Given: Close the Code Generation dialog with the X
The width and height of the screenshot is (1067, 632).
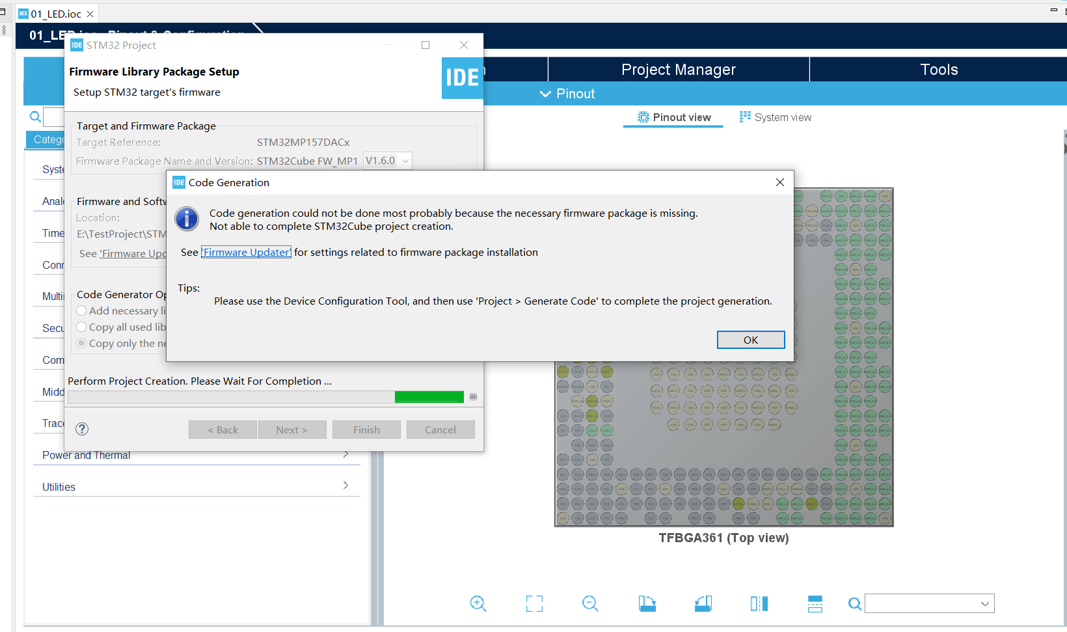Looking at the screenshot, I should [779, 182].
